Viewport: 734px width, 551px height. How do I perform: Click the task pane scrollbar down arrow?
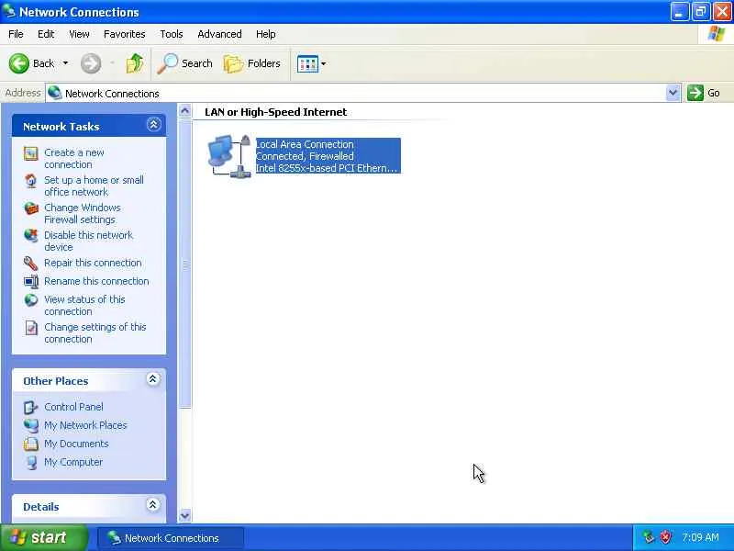[185, 515]
